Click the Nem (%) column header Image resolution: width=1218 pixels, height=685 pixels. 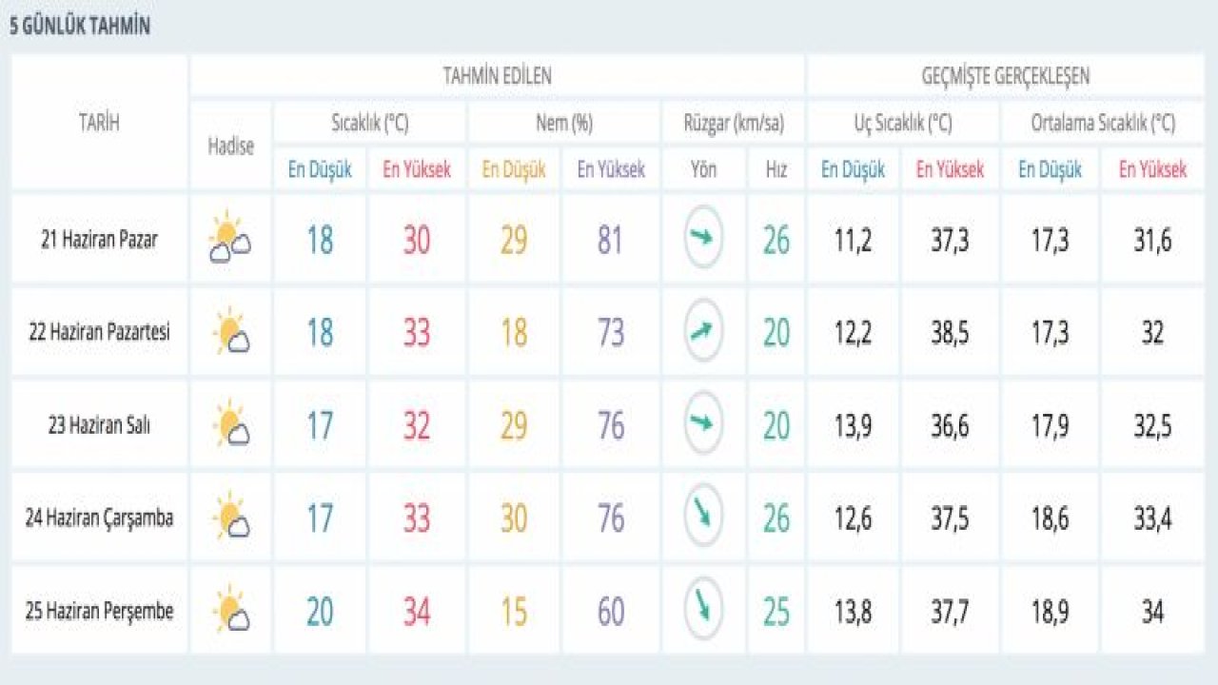[563, 123]
